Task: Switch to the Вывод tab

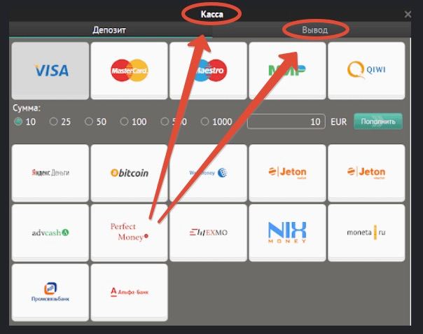Action: click(x=315, y=30)
